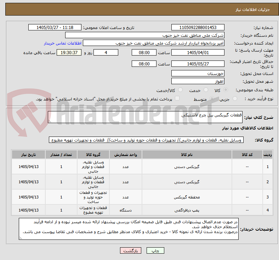Click group قطعات و تجهیزات تهویه مطبوع cell

coord(93,210)
